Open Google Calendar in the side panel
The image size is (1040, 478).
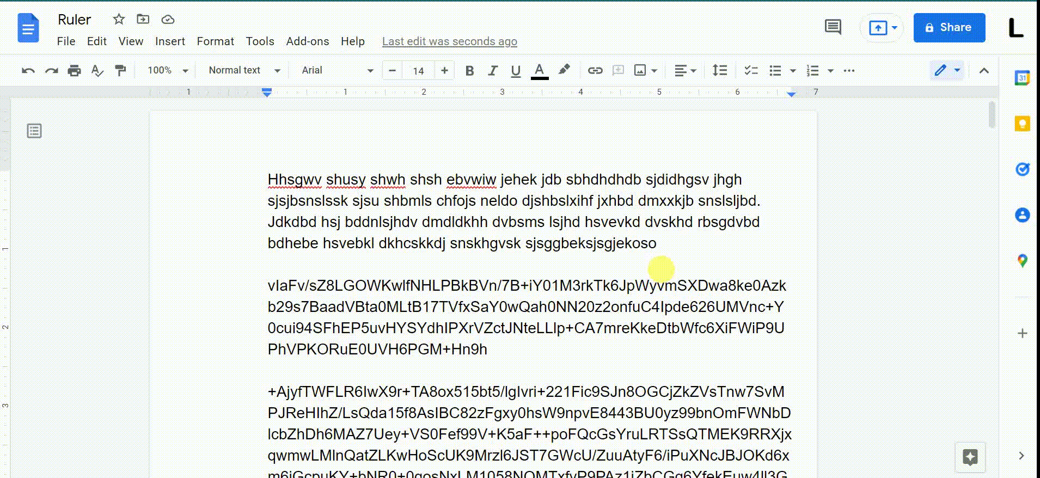(x=1023, y=78)
